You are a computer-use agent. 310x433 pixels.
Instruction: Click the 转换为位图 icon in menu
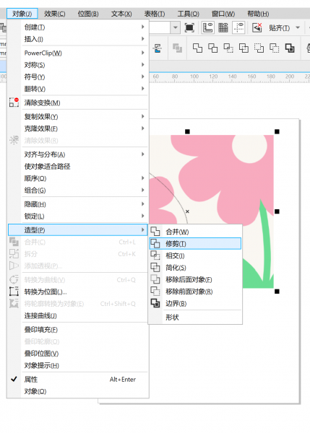(14, 292)
